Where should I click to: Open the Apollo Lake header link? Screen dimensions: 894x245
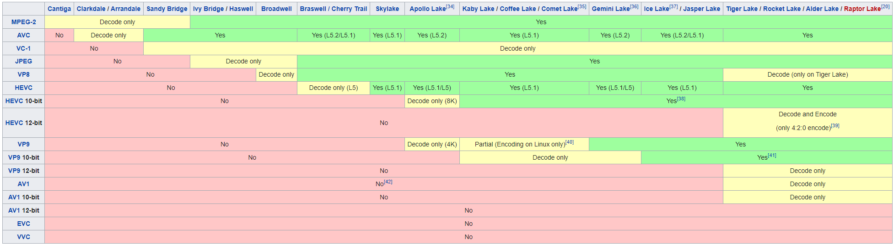click(x=427, y=9)
